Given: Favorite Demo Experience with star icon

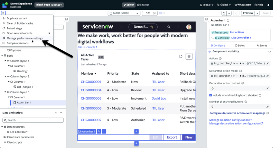Looking at the screenshot, I should tap(152, 27).
